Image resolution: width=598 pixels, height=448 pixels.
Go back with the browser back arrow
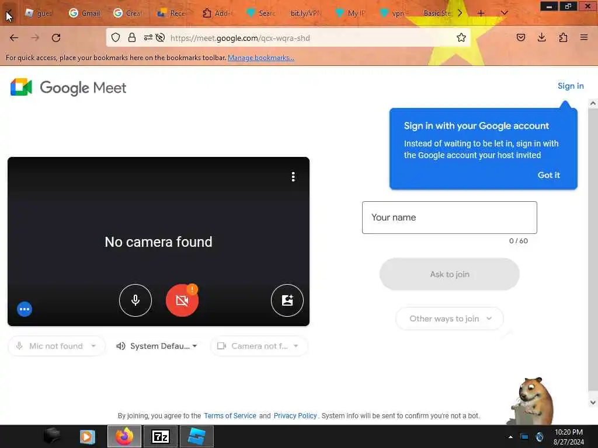tap(14, 38)
